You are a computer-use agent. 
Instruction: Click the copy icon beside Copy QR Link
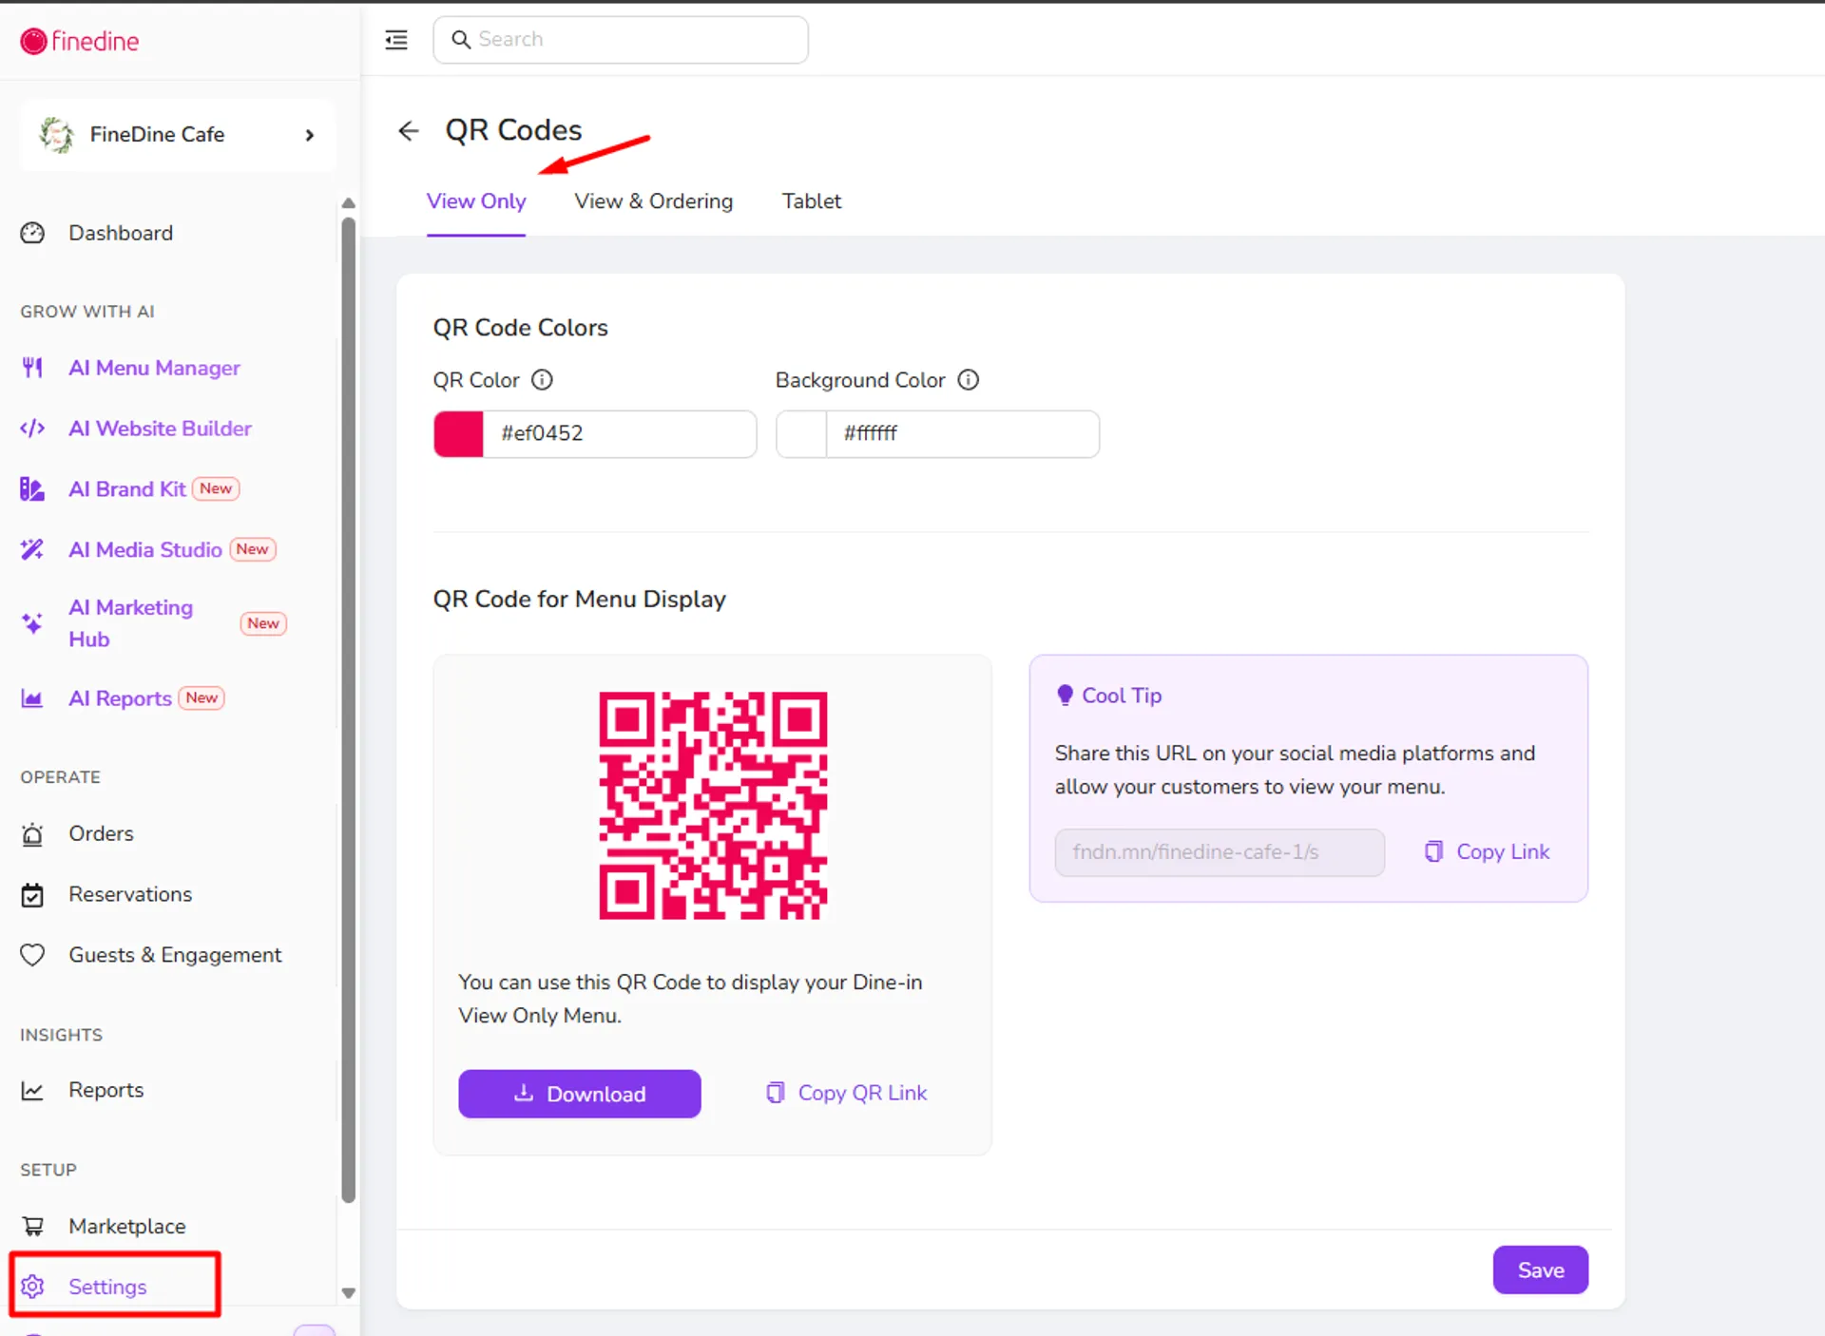(x=776, y=1093)
